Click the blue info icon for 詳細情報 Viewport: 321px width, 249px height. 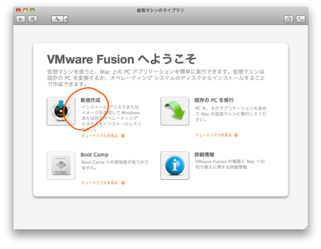[x=175, y=166]
